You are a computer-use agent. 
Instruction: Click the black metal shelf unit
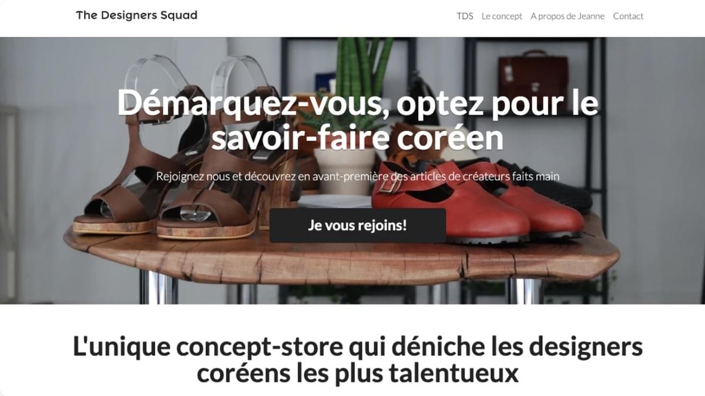(535, 165)
